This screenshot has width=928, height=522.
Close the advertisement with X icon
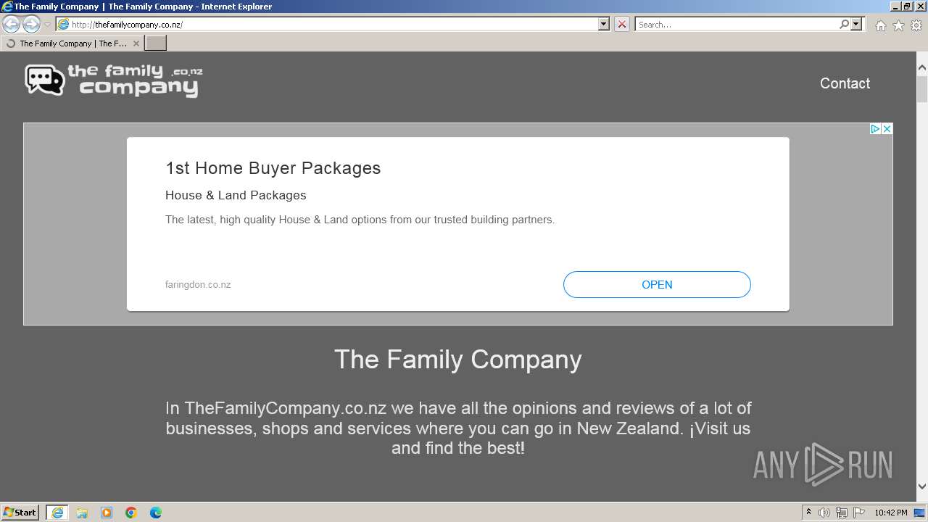pyautogui.click(x=887, y=128)
